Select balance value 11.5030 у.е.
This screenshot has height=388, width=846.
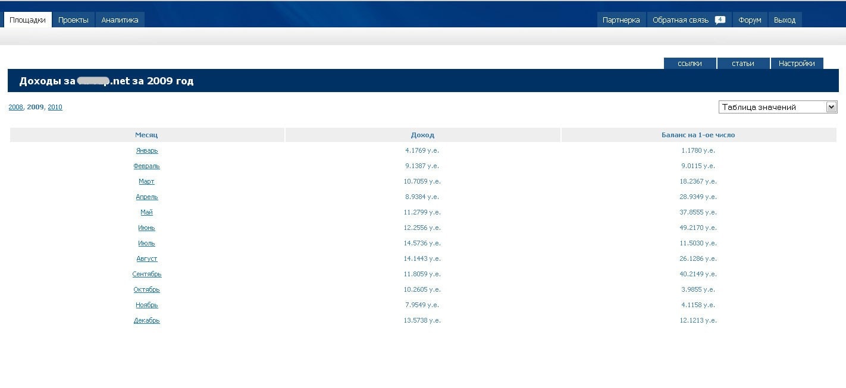coord(698,243)
